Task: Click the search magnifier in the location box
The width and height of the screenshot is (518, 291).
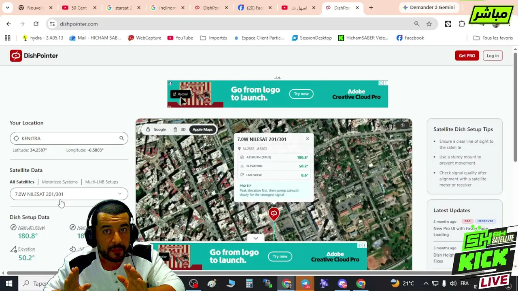Action: [121, 138]
